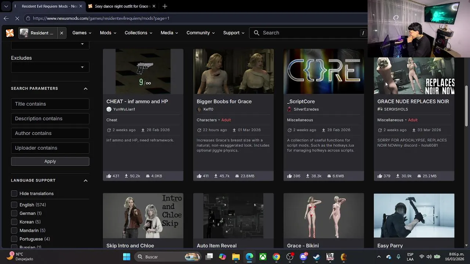Open Google Chrome from taskbar

pyautogui.click(x=276, y=257)
